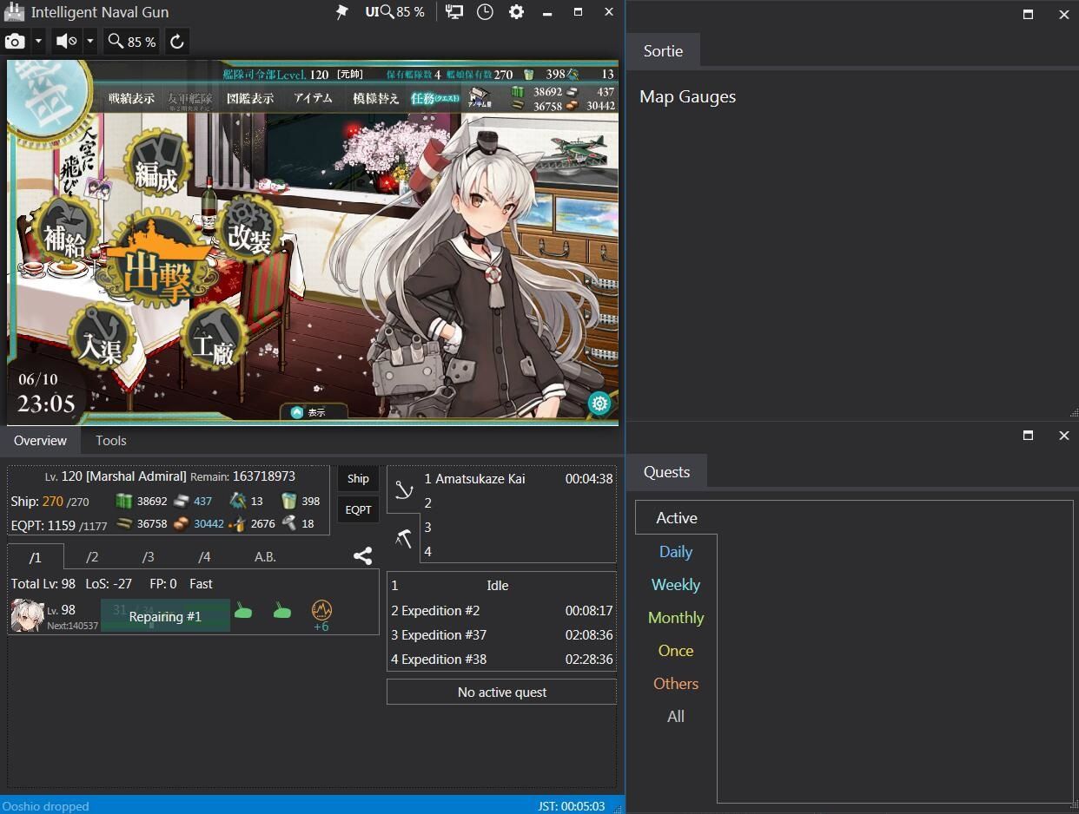Screen dimensions: 1079x814
Task: Click the Expedition #38 row
Action: [501, 659]
